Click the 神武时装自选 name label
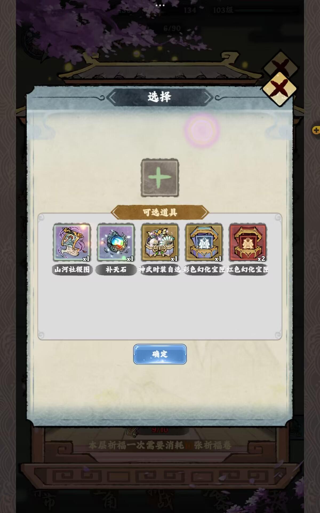 (160, 269)
